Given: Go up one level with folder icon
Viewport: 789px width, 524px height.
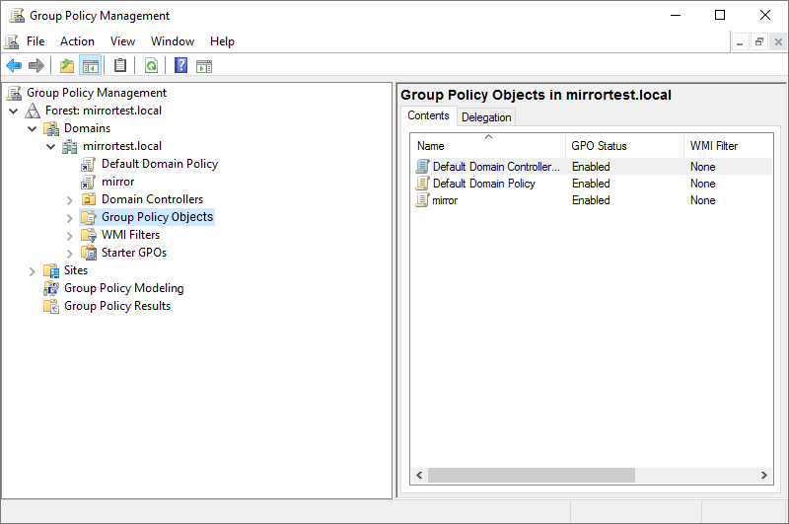Looking at the screenshot, I should (x=67, y=65).
